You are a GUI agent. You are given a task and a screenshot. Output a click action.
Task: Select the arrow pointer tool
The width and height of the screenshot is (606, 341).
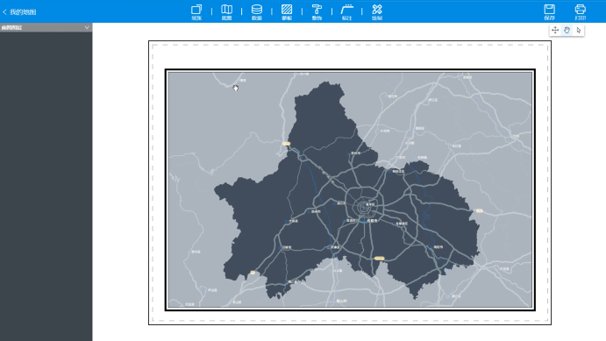(x=579, y=30)
